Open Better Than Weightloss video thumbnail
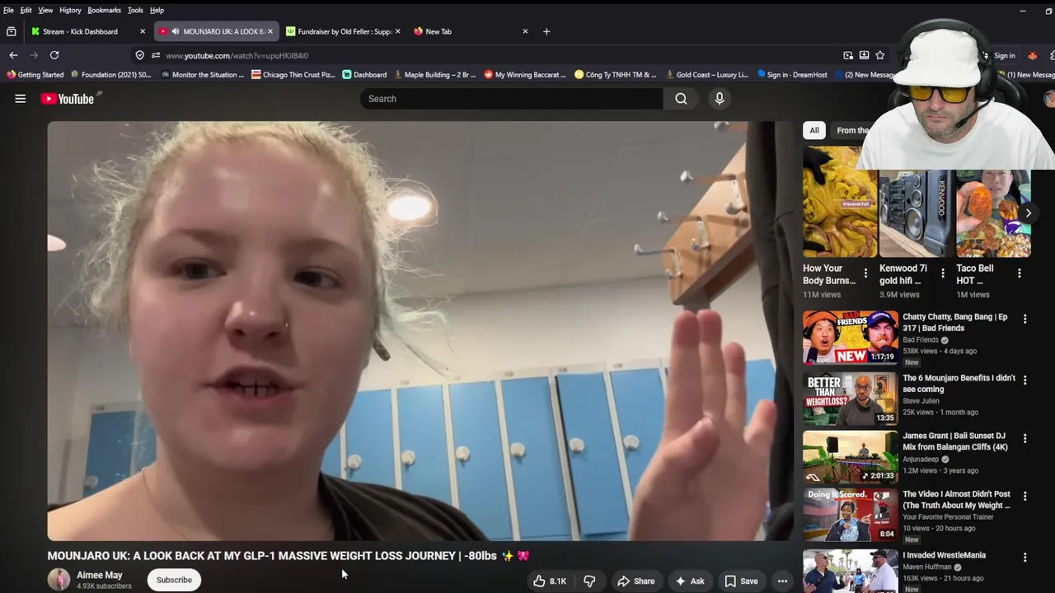This screenshot has height=593, width=1055. point(851,399)
